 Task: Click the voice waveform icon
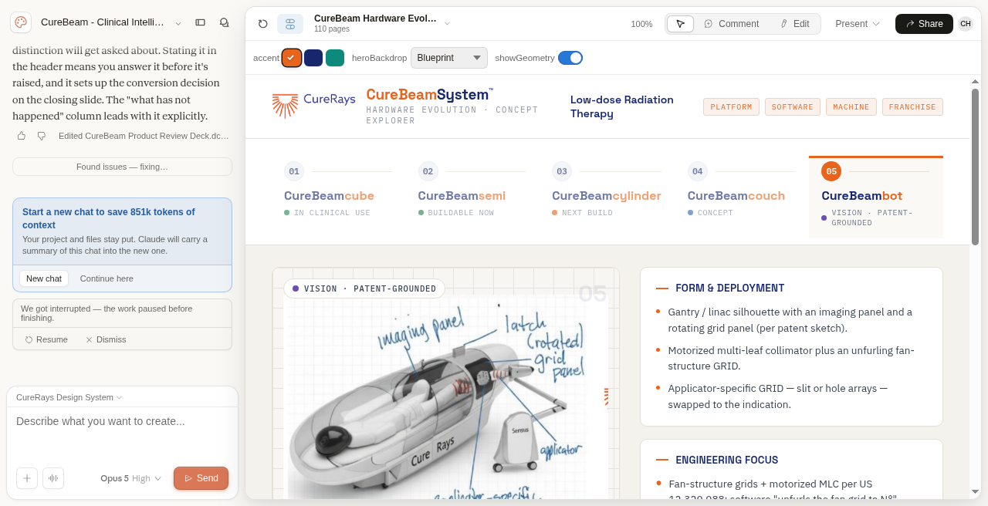tap(53, 478)
